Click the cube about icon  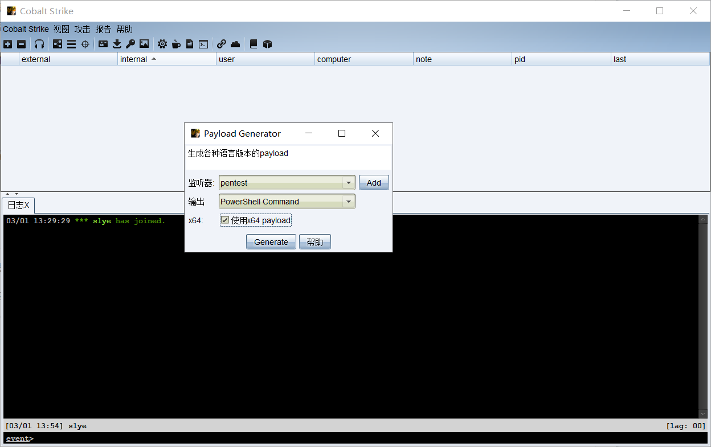[267, 44]
